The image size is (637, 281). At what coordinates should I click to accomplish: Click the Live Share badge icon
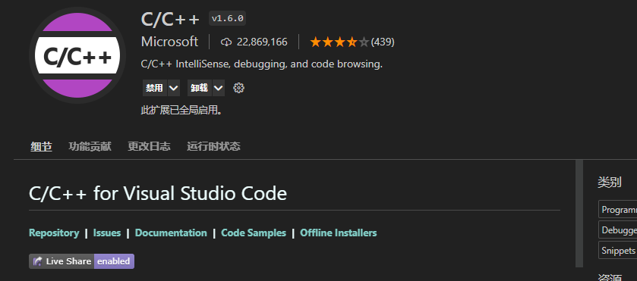(38, 261)
